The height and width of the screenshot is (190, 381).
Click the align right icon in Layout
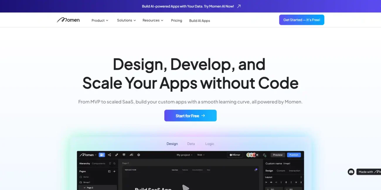(276, 182)
